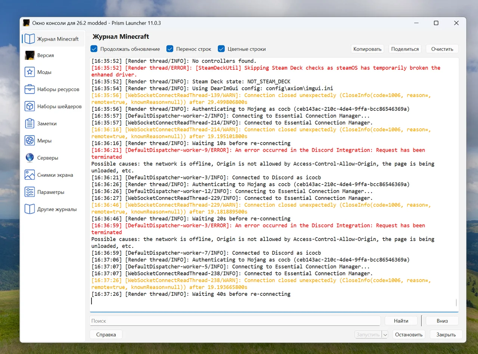Screen dimensions: 478x354
Task: Click the disabled Запустить button
Action: 368,335
